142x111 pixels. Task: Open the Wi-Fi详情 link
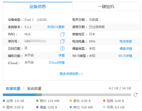125,56
